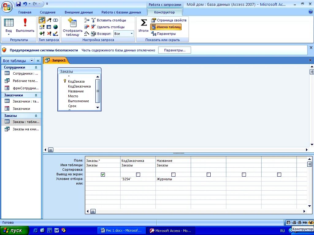
Task: Run the query with Выполнить
Action: pos(25,26)
